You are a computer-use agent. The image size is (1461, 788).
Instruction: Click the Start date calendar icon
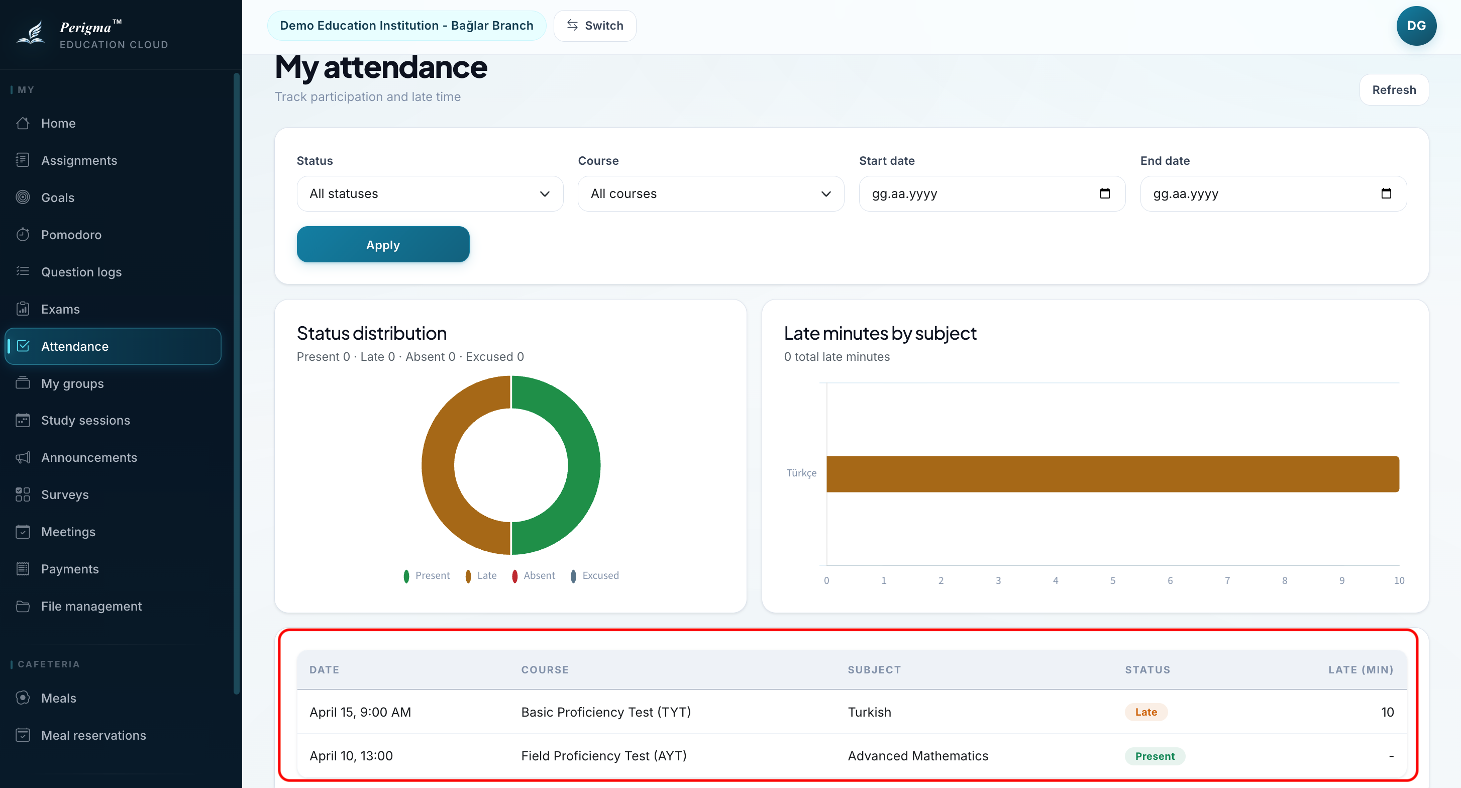click(1104, 193)
